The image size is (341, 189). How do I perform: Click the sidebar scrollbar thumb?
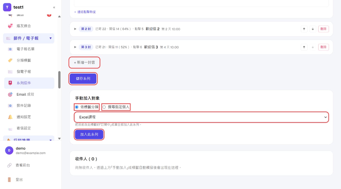click(x=59, y=80)
